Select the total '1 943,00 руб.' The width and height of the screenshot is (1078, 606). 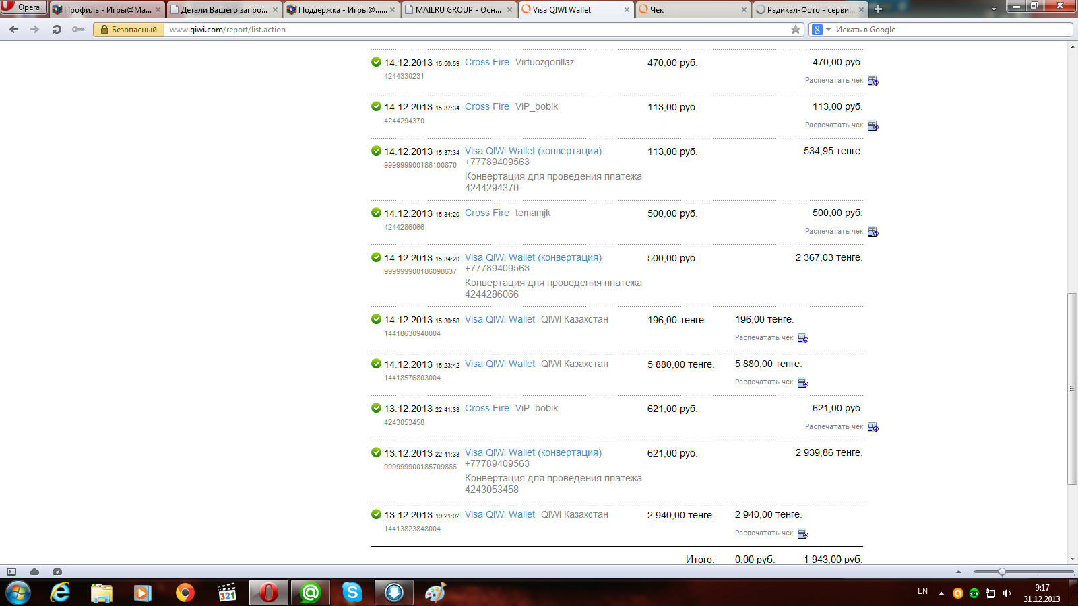tap(833, 560)
